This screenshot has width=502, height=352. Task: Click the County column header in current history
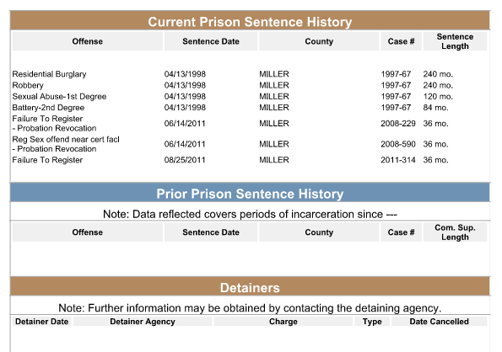click(x=319, y=41)
